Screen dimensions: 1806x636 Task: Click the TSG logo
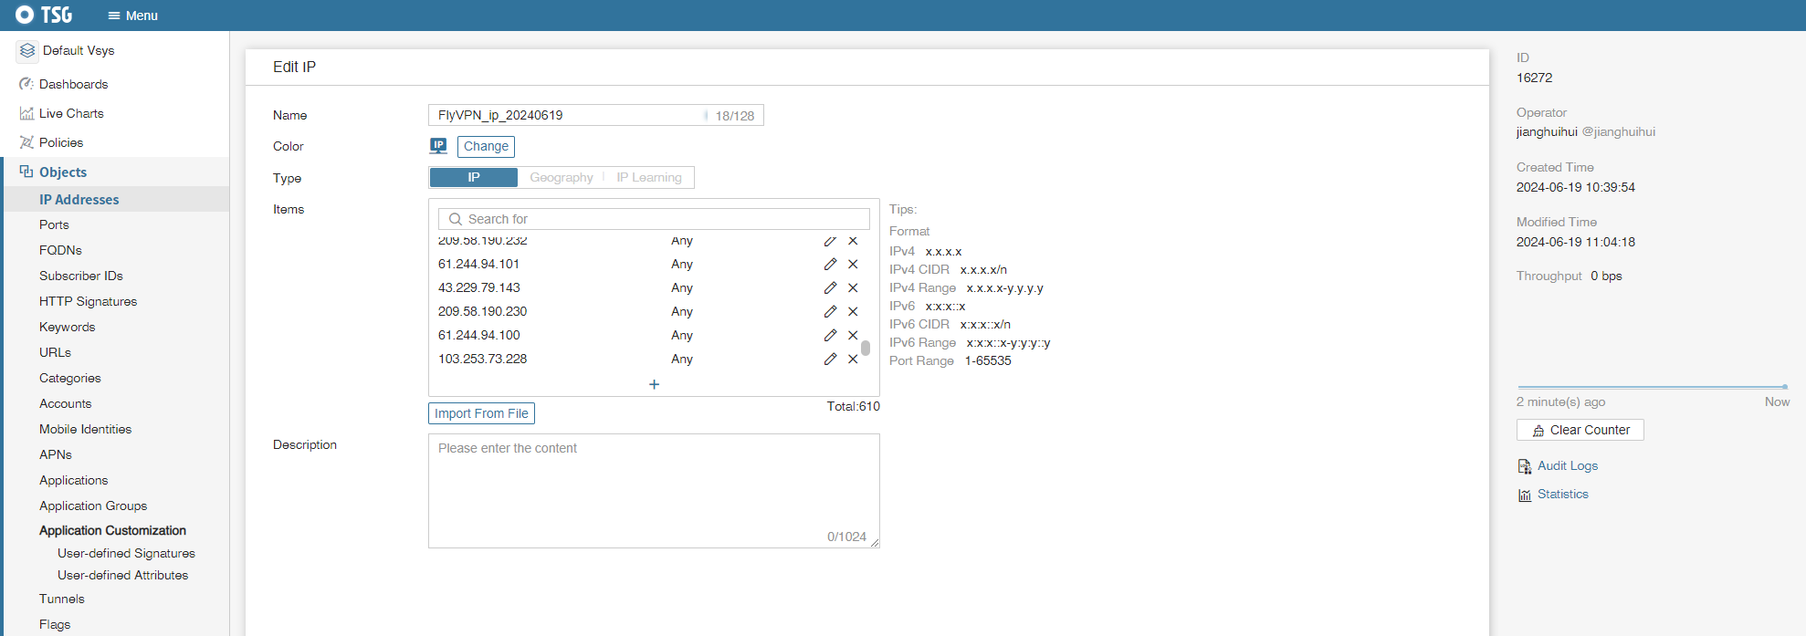(44, 16)
